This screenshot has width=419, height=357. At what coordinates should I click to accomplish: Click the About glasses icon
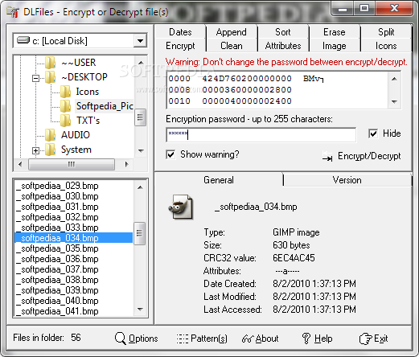click(x=248, y=339)
